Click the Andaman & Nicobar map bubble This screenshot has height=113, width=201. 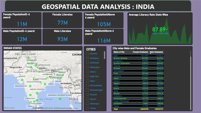click(x=60, y=99)
